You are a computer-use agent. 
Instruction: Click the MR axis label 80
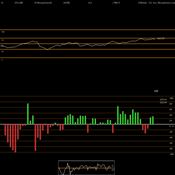[171, 104]
